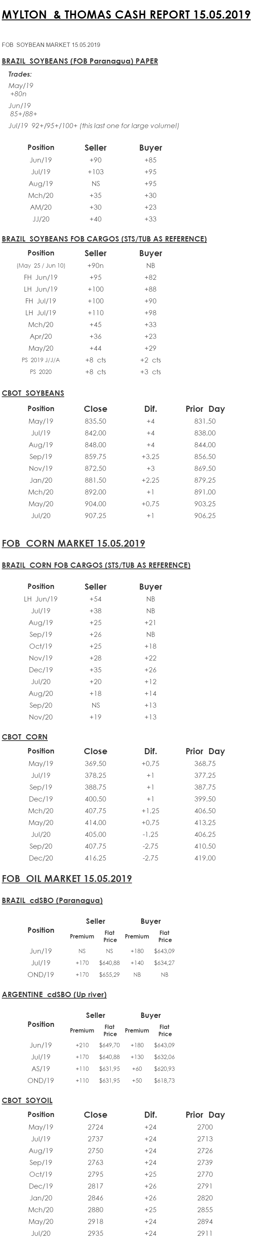Open the Brazil Corn FOB Cargos heading
The height and width of the screenshot is (1249, 254).
tap(96, 565)
